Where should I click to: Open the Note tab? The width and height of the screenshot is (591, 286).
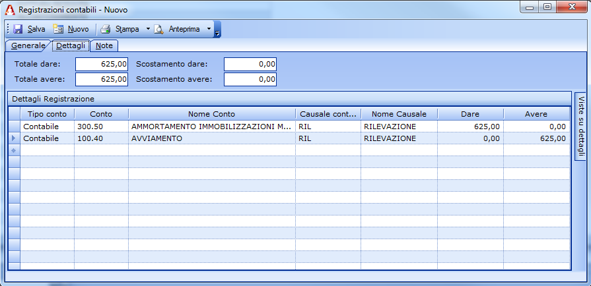coord(104,46)
